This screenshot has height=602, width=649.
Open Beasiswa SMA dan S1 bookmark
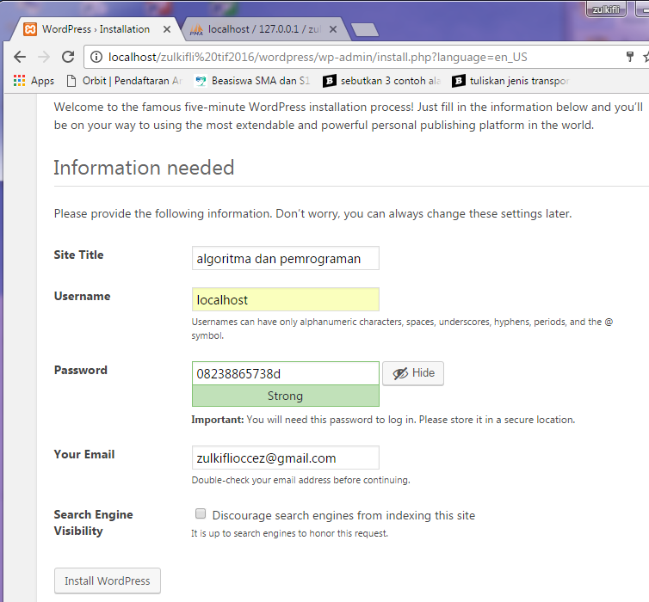(252, 81)
